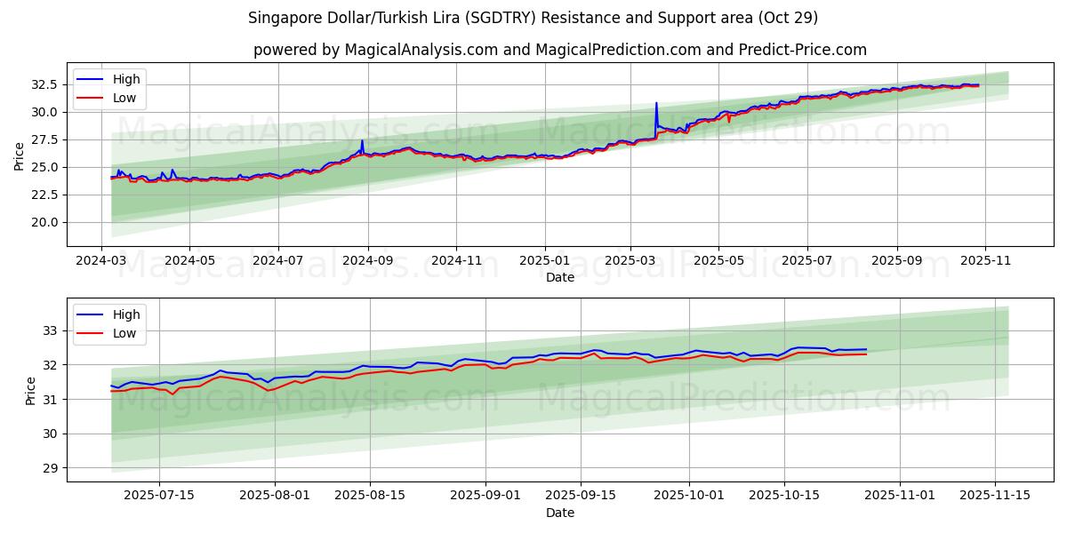
Task: Click the small peak near 2024-09 on top chart
Action: tap(363, 142)
